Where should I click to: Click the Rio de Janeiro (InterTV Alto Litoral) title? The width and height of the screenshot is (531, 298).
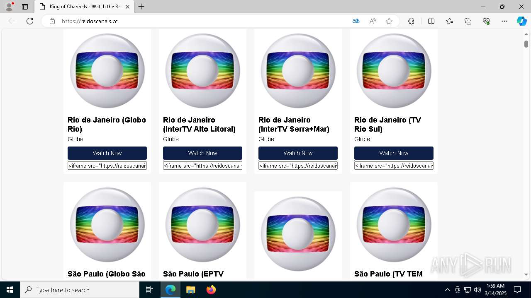199,125
